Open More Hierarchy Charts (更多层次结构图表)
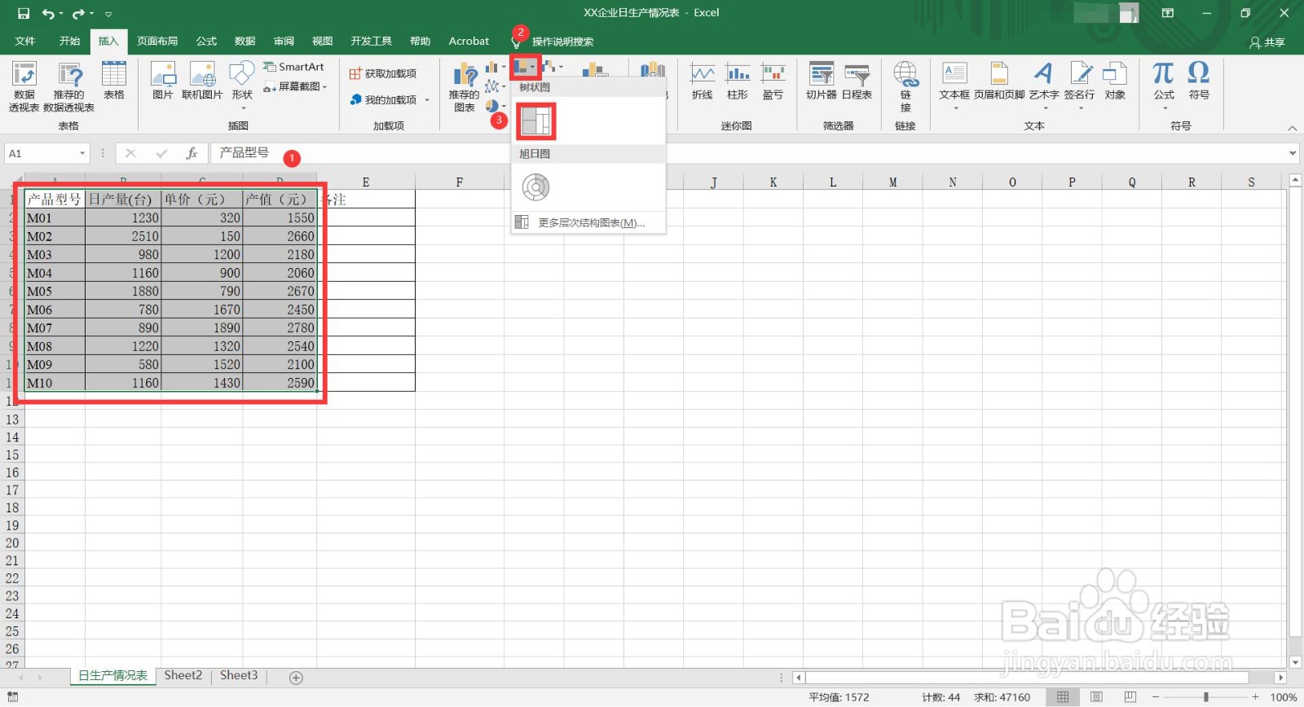The image size is (1304, 707). pos(588,222)
